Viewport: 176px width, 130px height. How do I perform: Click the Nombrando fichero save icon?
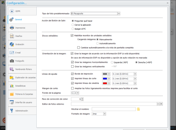[12, 69]
